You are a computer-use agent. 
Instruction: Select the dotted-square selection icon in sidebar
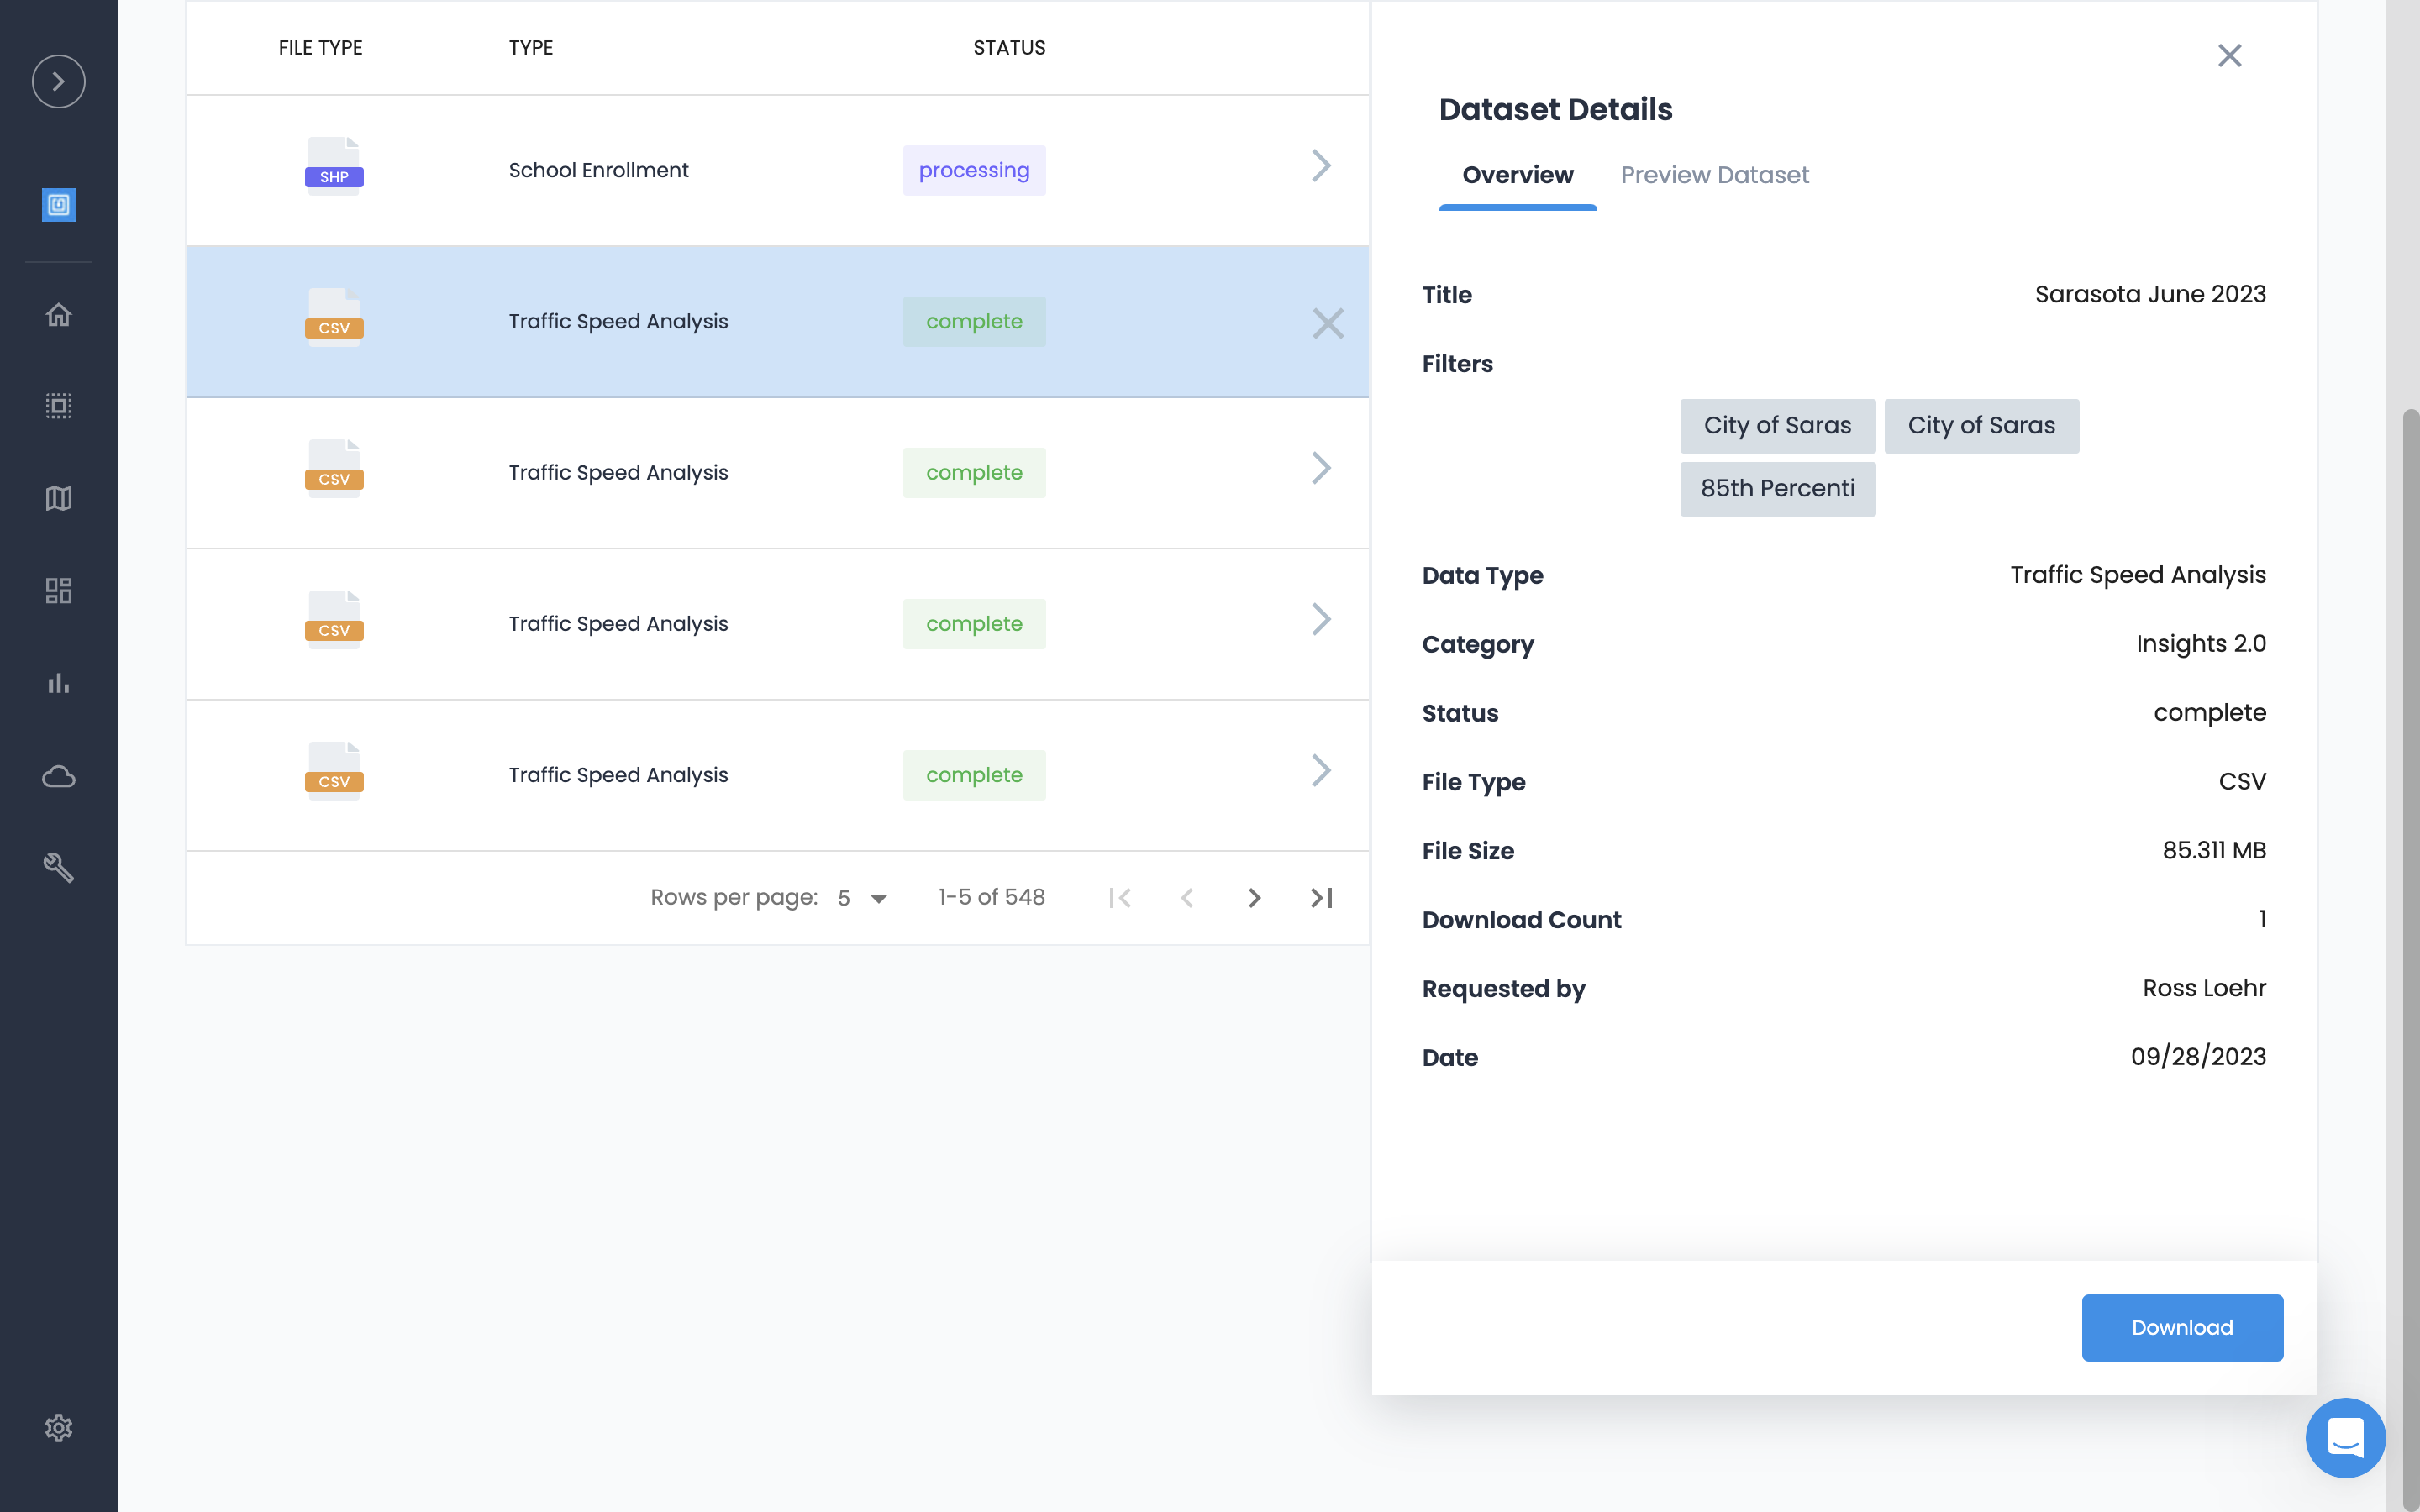pyautogui.click(x=58, y=406)
